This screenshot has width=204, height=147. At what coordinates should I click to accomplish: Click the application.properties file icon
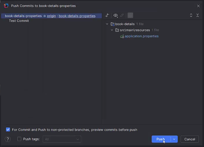point(122,36)
